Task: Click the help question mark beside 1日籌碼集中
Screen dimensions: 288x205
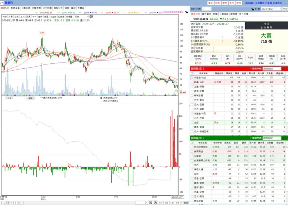Action: coord(223,37)
